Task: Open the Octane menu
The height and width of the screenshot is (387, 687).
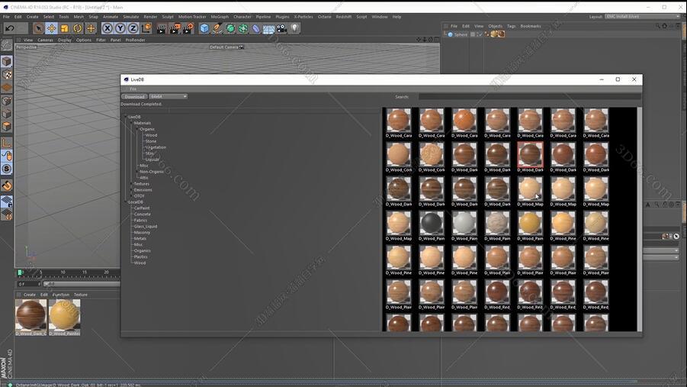Action: (324, 16)
